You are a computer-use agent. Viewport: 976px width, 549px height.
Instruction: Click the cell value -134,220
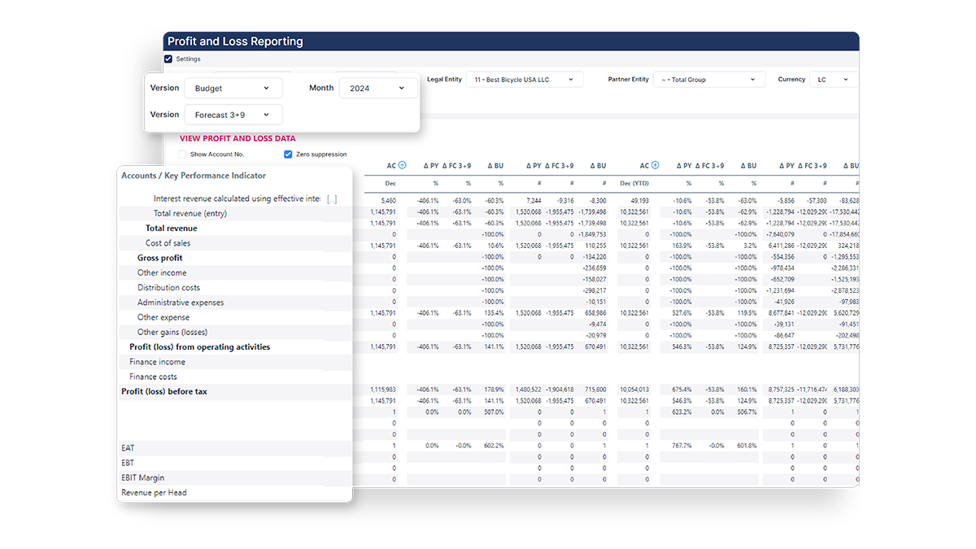click(595, 257)
